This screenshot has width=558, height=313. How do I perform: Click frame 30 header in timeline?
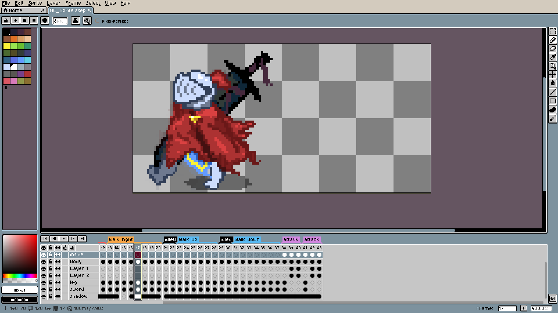point(228,248)
